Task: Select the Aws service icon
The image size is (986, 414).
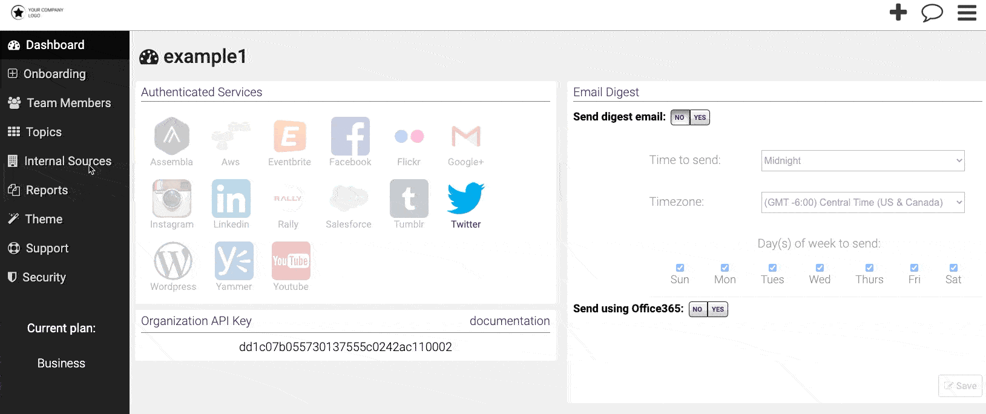Action: tap(231, 136)
